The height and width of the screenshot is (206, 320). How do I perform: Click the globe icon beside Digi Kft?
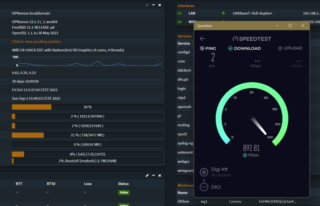204,172
